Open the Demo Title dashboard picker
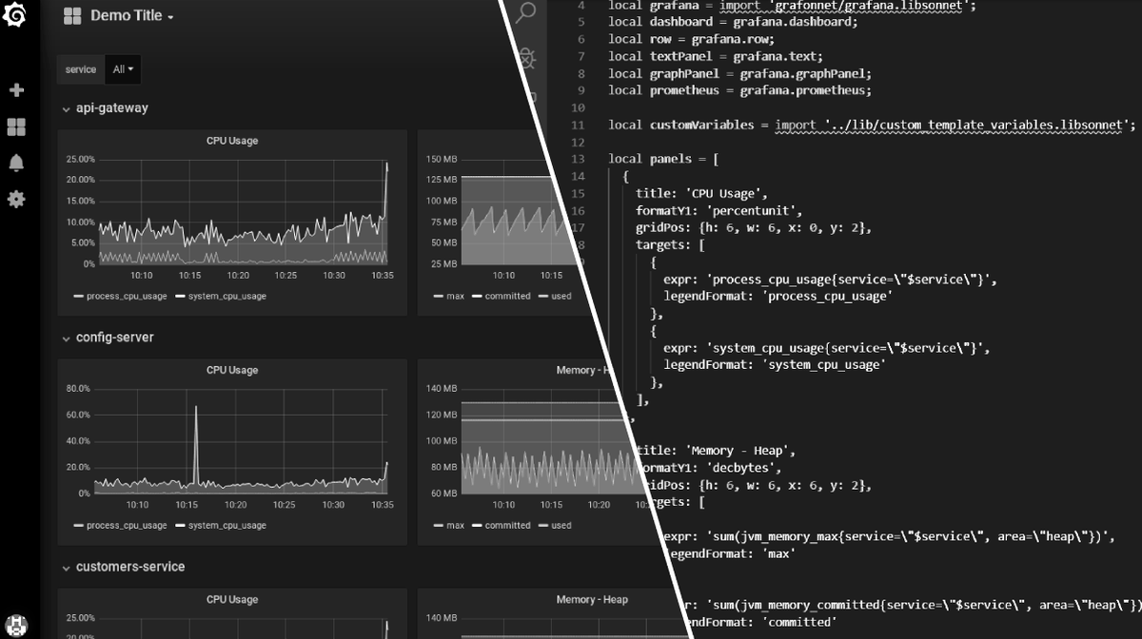1142x639 pixels. (x=132, y=16)
